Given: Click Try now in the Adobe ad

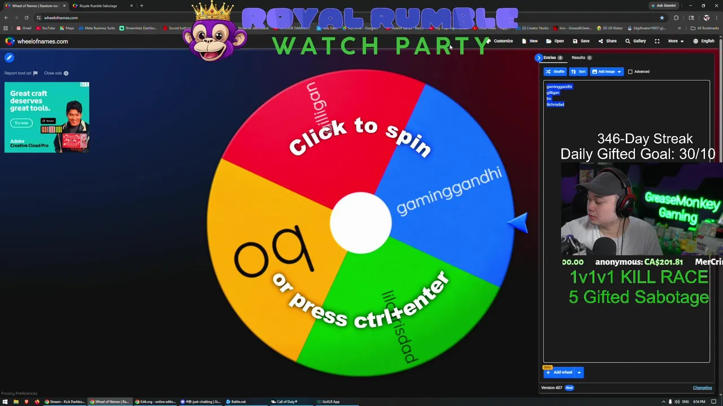Looking at the screenshot, I should 21,123.
